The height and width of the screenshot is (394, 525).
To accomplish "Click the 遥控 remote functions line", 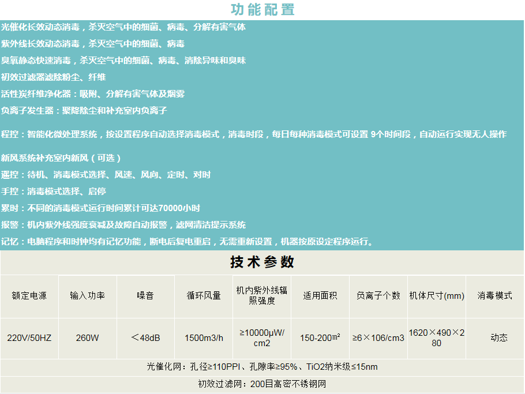I will [x=106, y=175].
